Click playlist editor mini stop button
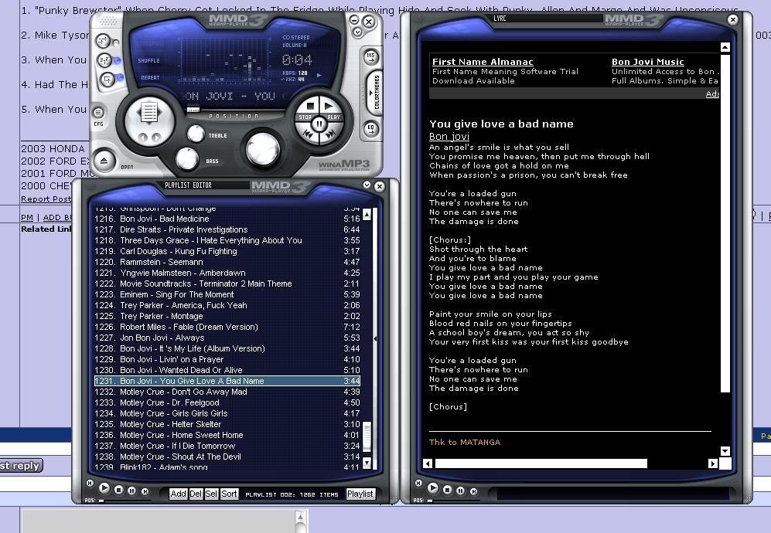Viewport: 771px width, 533px height. click(118, 490)
